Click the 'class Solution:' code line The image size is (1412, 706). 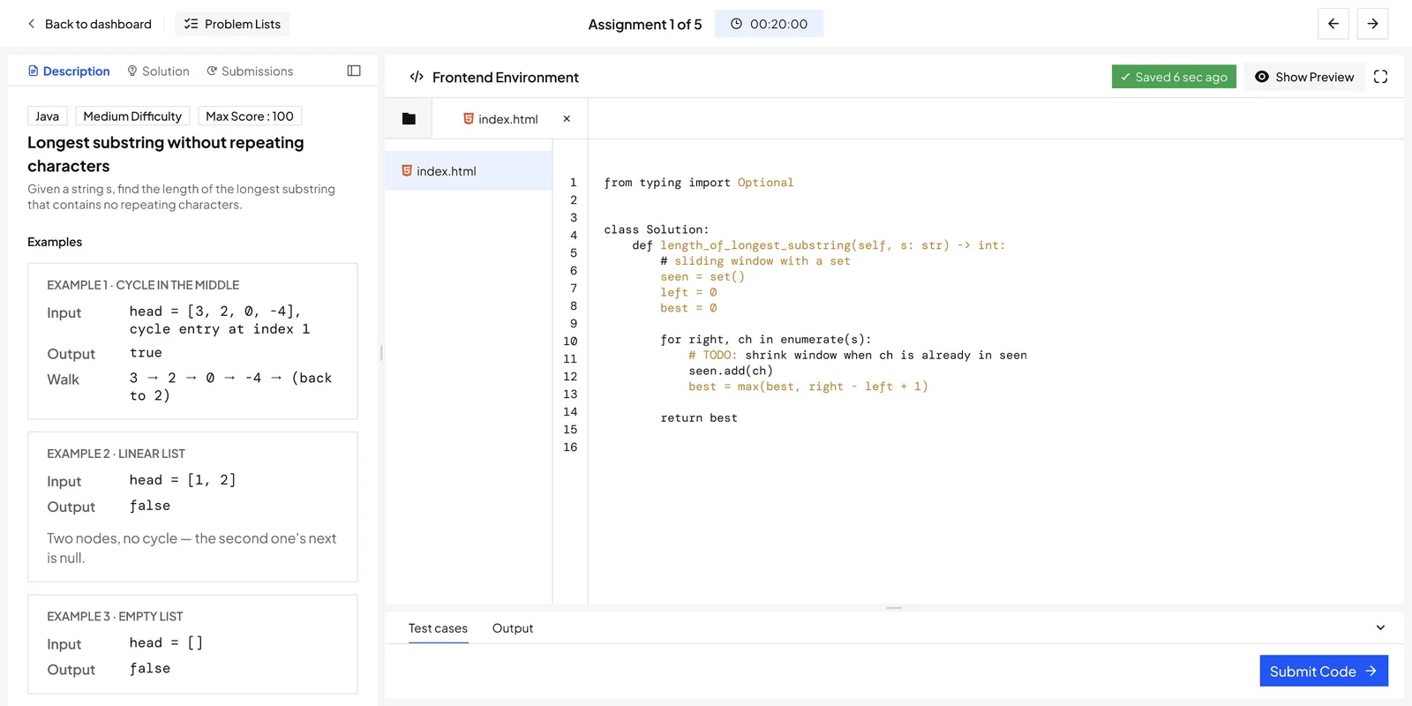[657, 229]
